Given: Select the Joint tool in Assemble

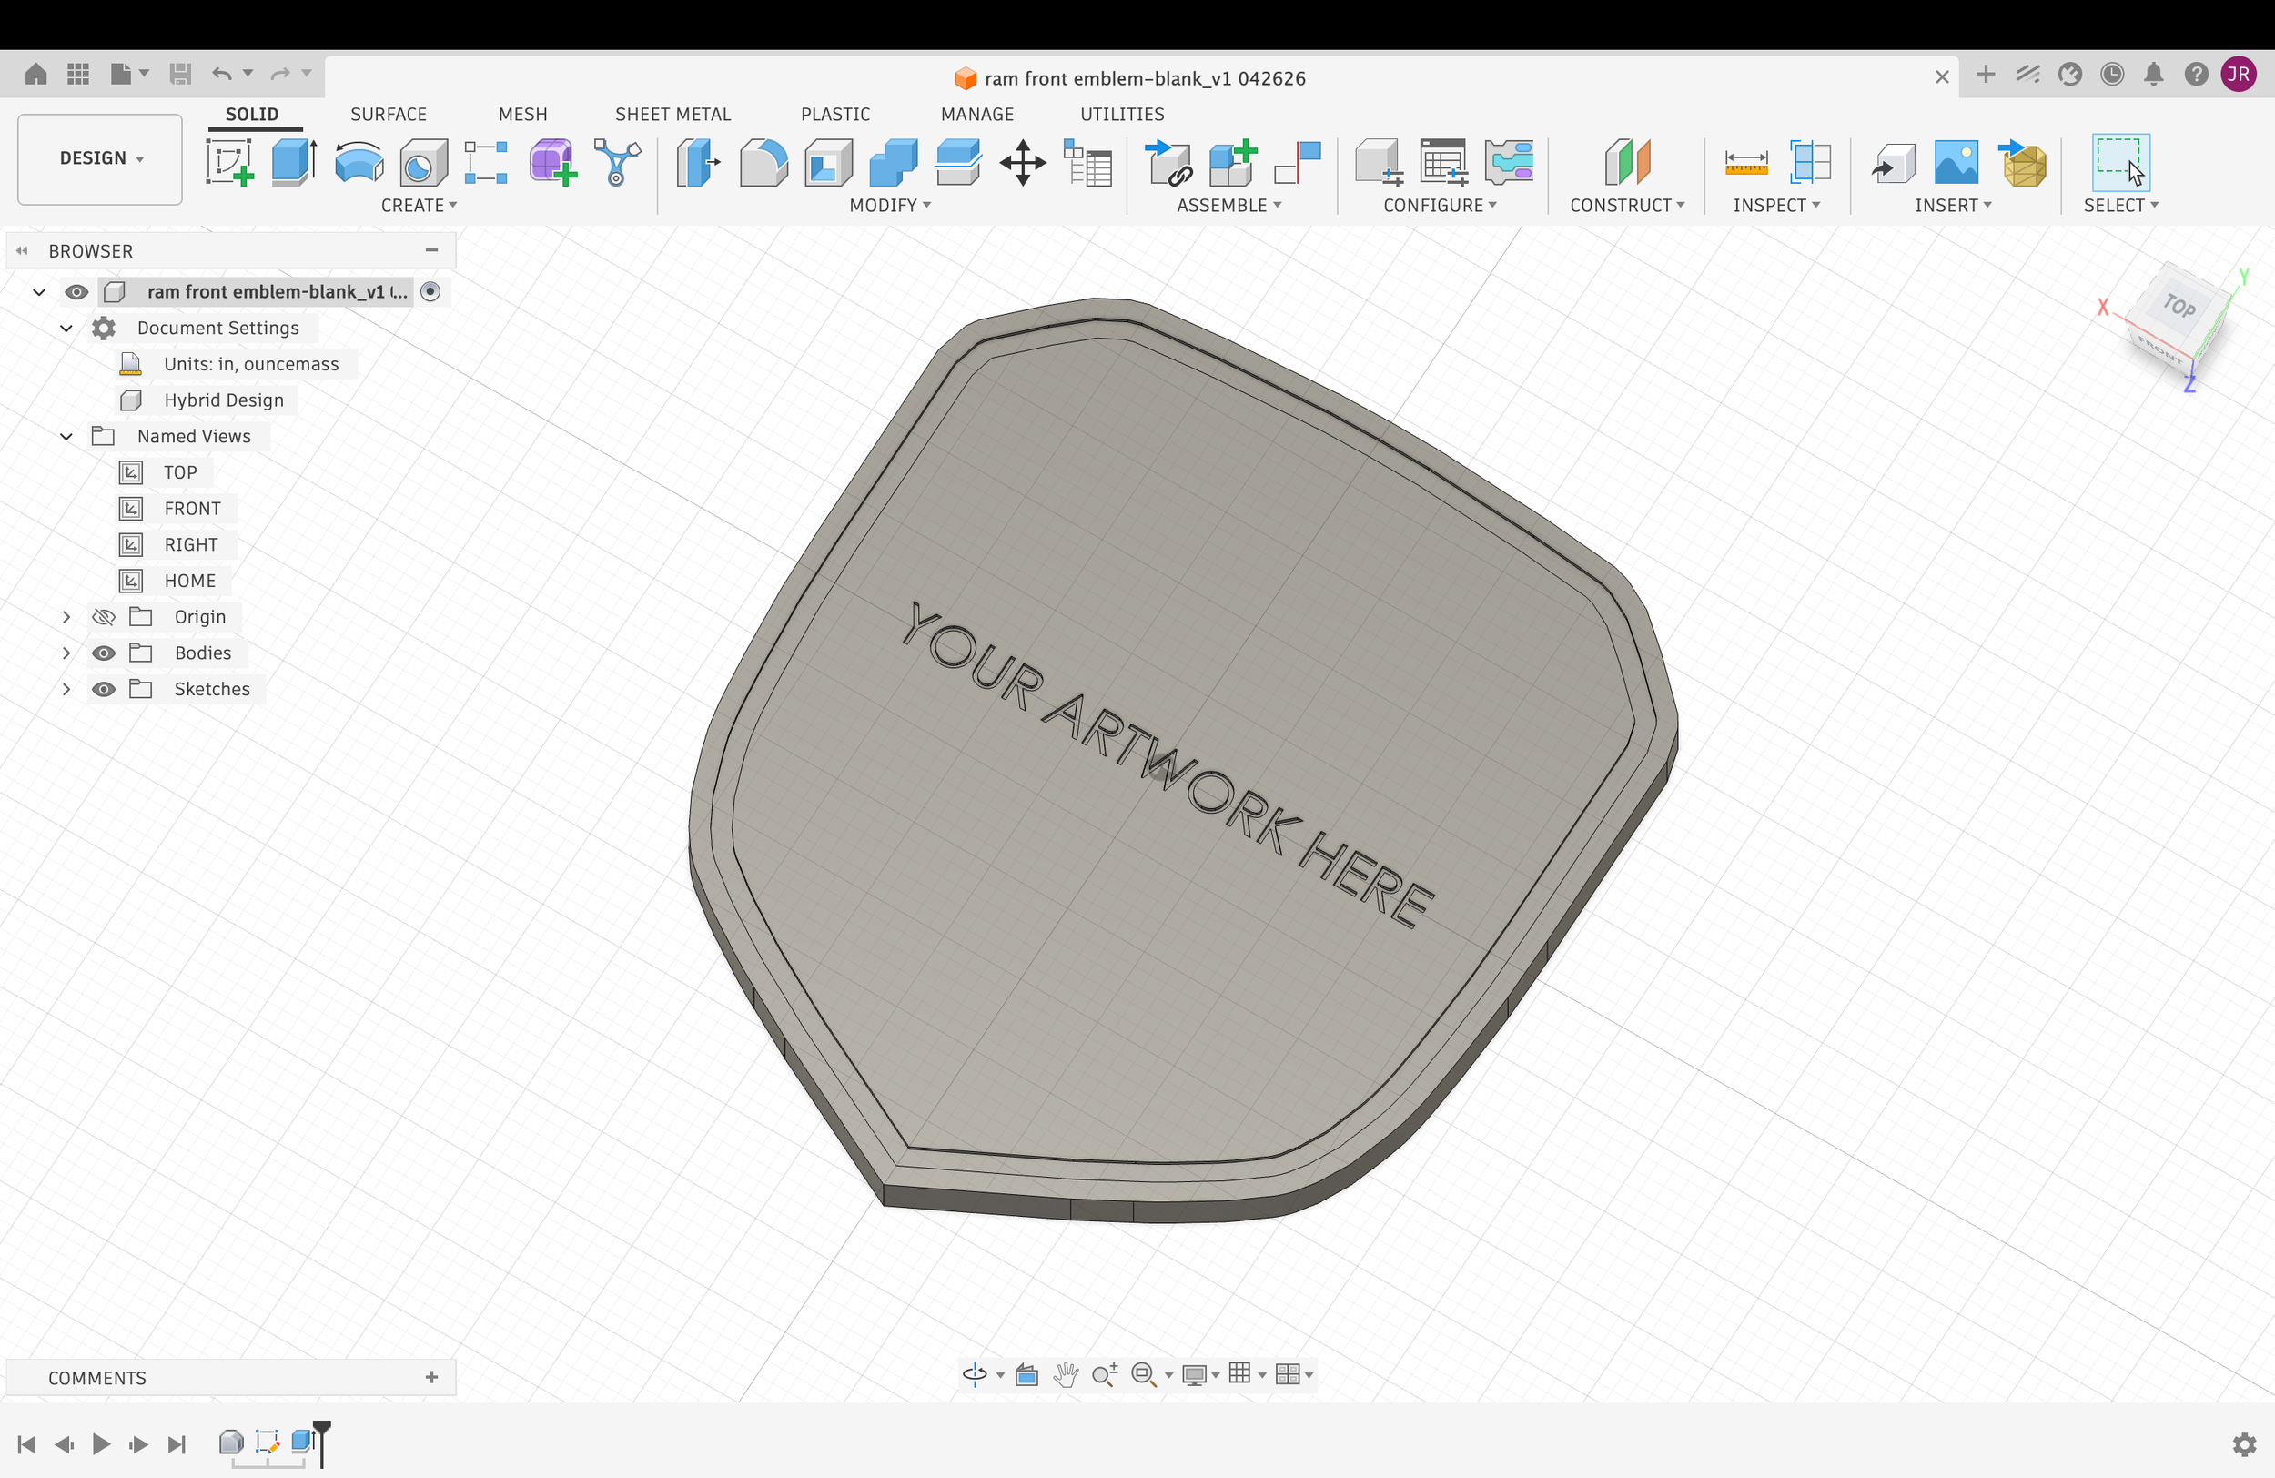Looking at the screenshot, I should point(1297,162).
